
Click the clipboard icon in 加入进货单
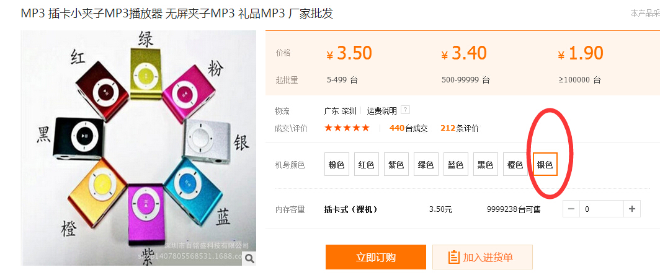453,257
